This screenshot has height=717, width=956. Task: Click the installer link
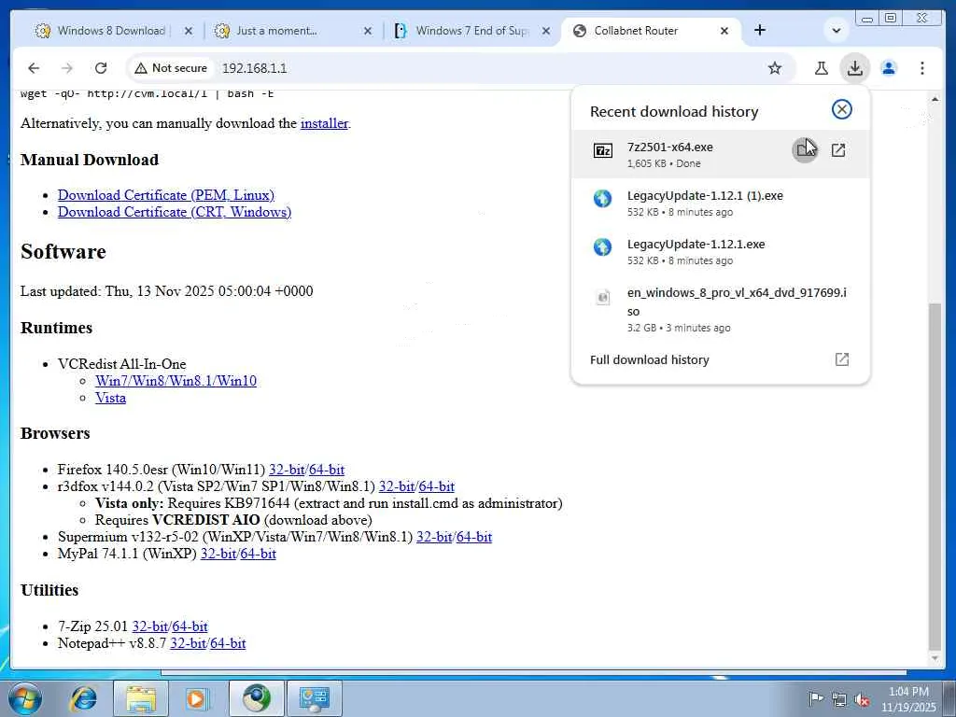(x=324, y=123)
